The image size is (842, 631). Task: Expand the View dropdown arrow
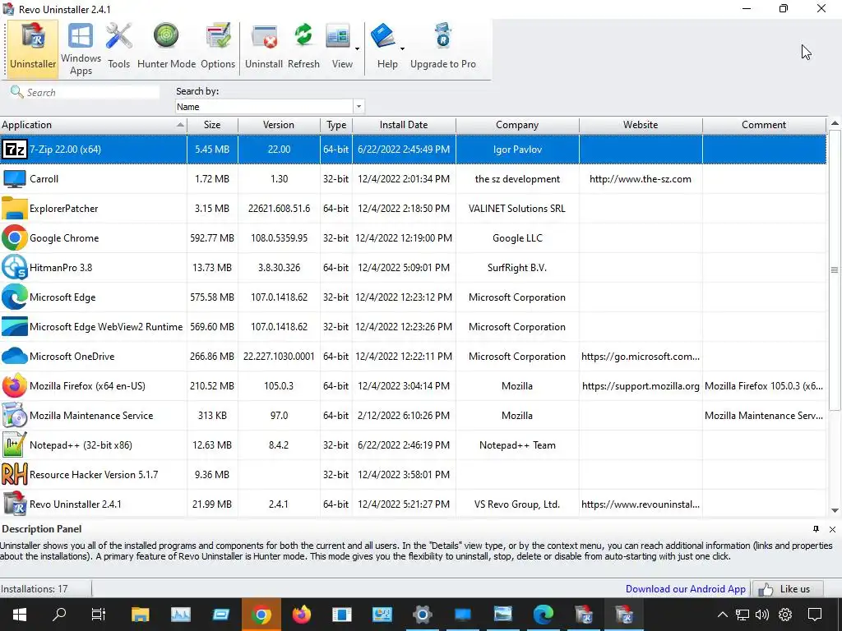(x=357, y=48)
